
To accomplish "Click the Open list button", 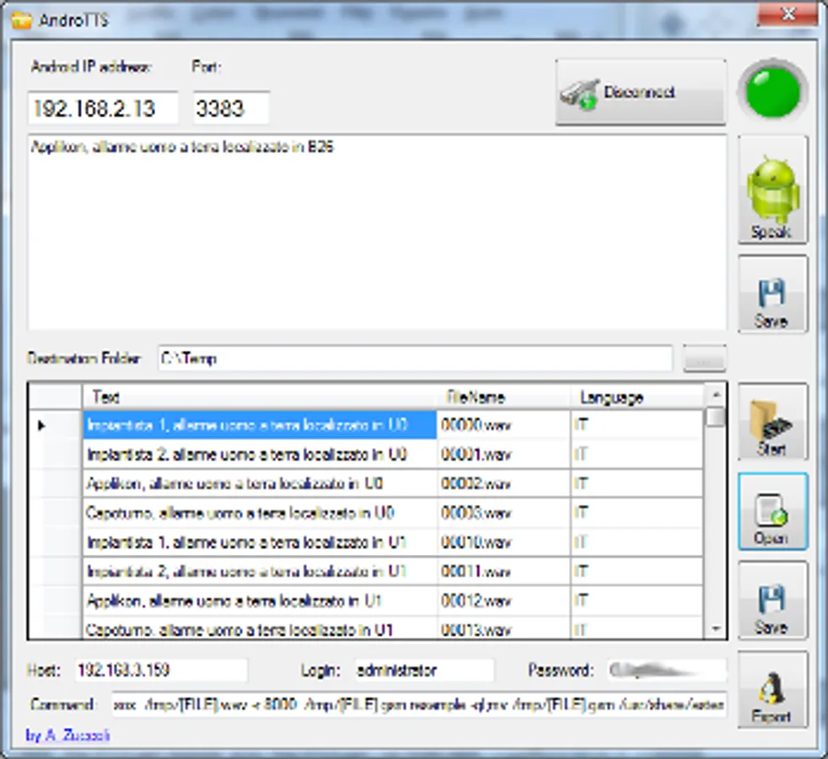I will (772, 511).
